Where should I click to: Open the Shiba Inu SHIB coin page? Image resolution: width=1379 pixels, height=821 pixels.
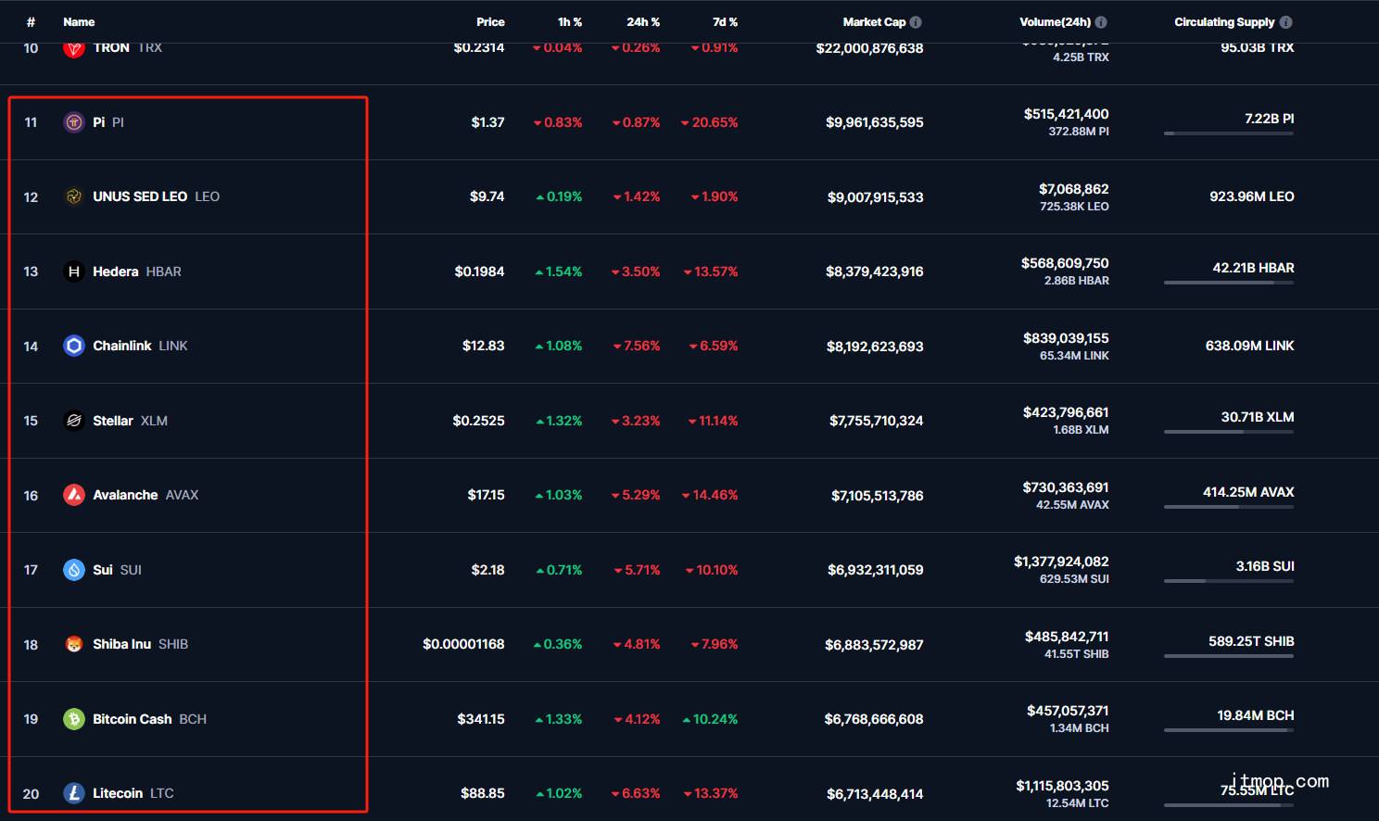[140, 644]
